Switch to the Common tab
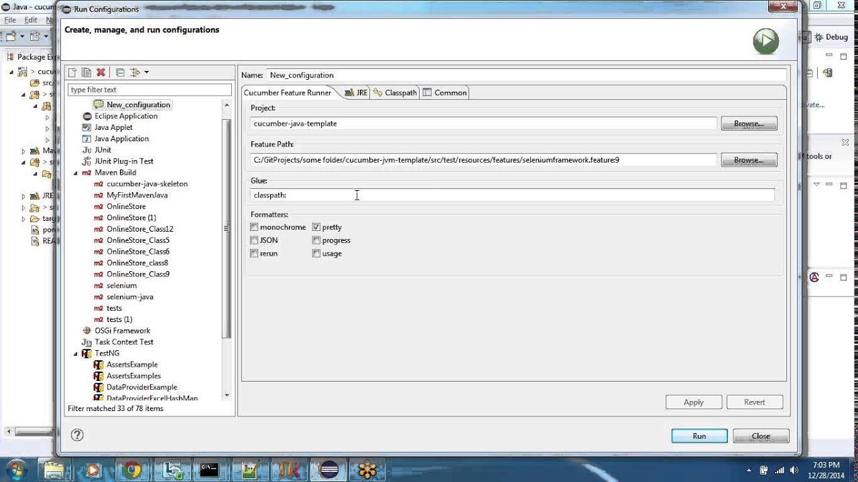The height and width of the screenshot is (482, 858). [x=444, y=93]
